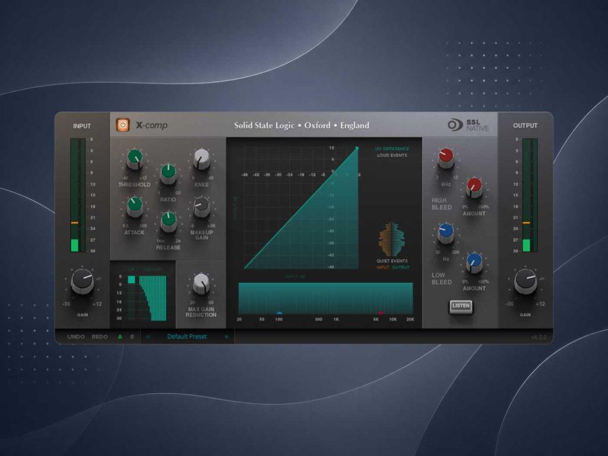The height and width of the screenshot is (456, 608).
Task: Click the output level meter
Action: (530, 195)
